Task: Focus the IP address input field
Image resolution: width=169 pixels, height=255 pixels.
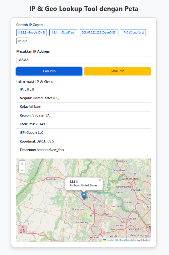Action: coord(84,60)
